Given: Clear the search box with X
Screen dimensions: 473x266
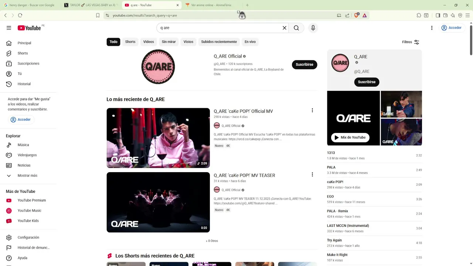Looking at the screenshot, I should 285,28.
